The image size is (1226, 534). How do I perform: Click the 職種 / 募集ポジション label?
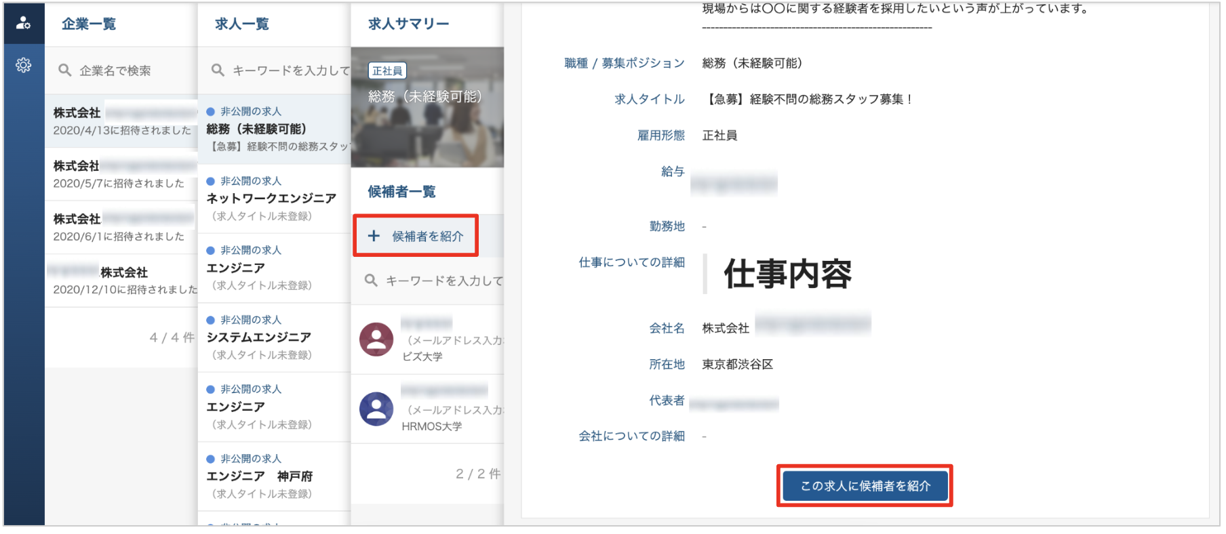(625, 63)
